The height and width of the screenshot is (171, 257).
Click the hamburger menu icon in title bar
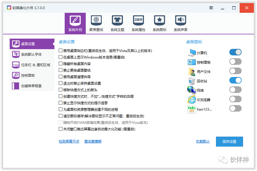[211, 8]
